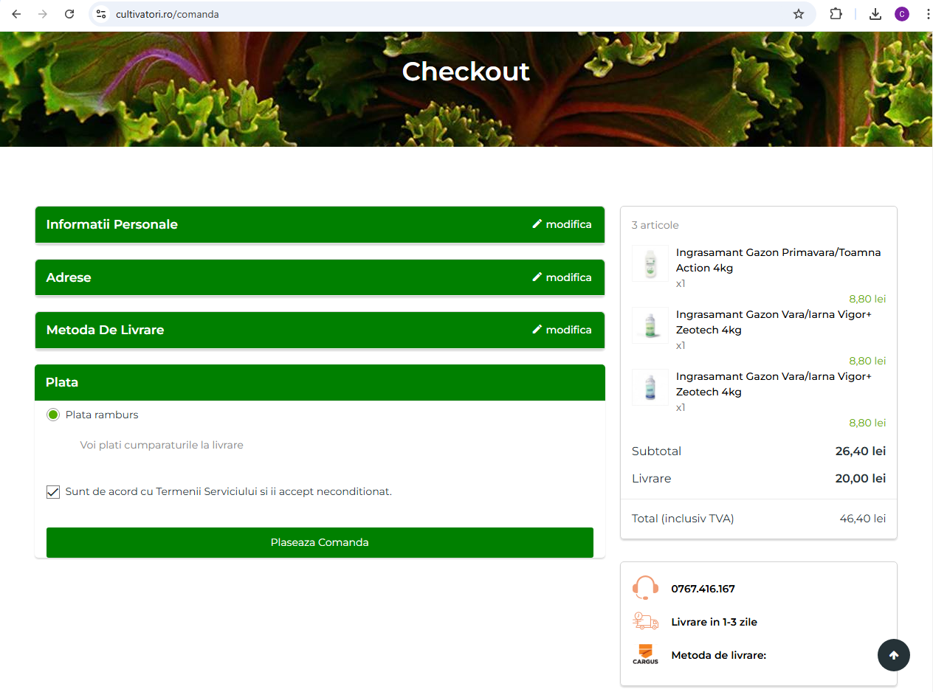Viewport: 933px width, 692px height.
Task: Click the 3 articole label
Action: pyautogui.click(x=655, y=225)
